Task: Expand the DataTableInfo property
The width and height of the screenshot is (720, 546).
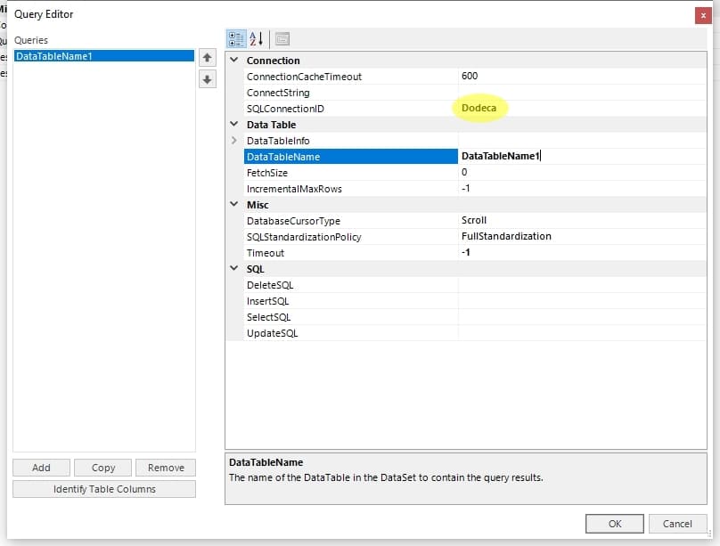Action: tap(234, 141)
